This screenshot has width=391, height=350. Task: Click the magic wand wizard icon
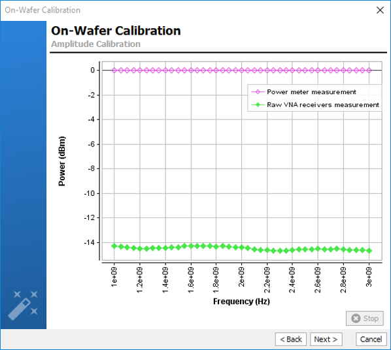pyautogui.click(x=23, y=305)
